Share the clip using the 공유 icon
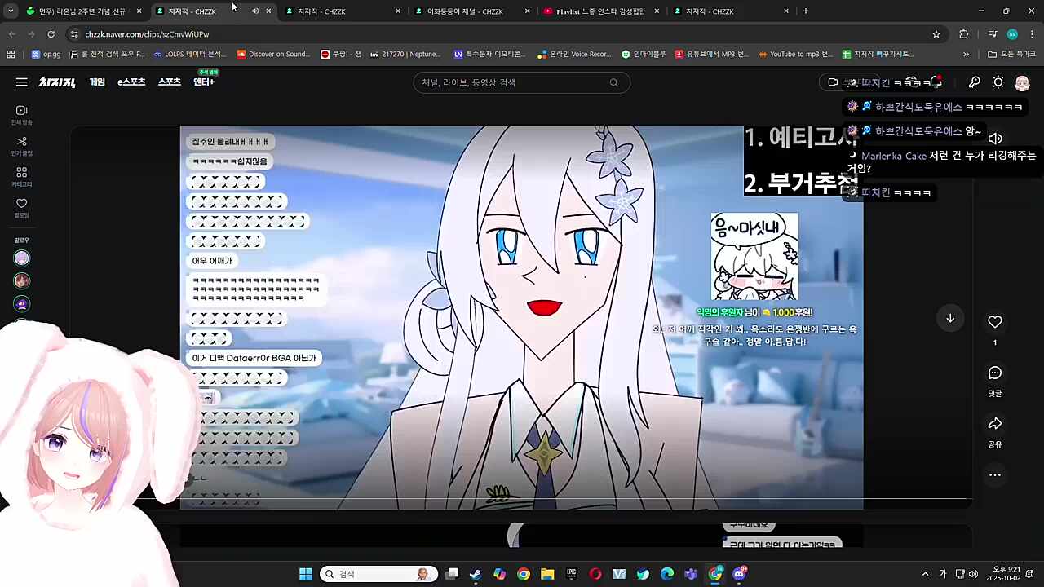Image resolution: width=1044 pixels, height=587 pixels. coord(994,424)
